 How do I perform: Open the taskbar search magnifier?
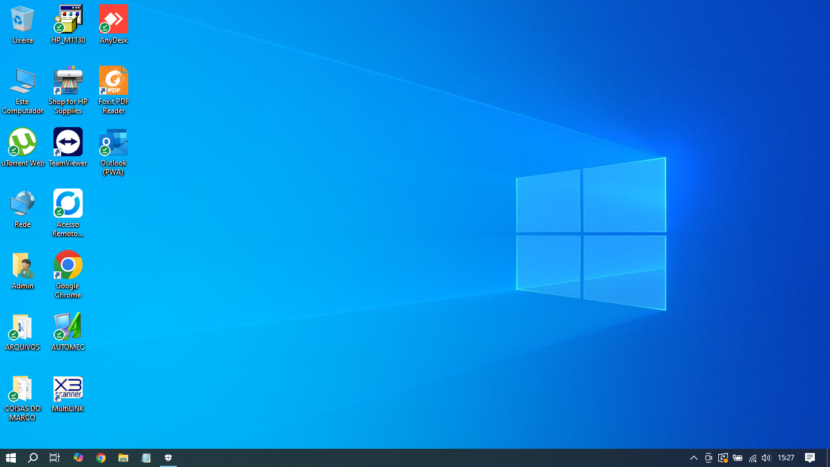click(33, 458)
